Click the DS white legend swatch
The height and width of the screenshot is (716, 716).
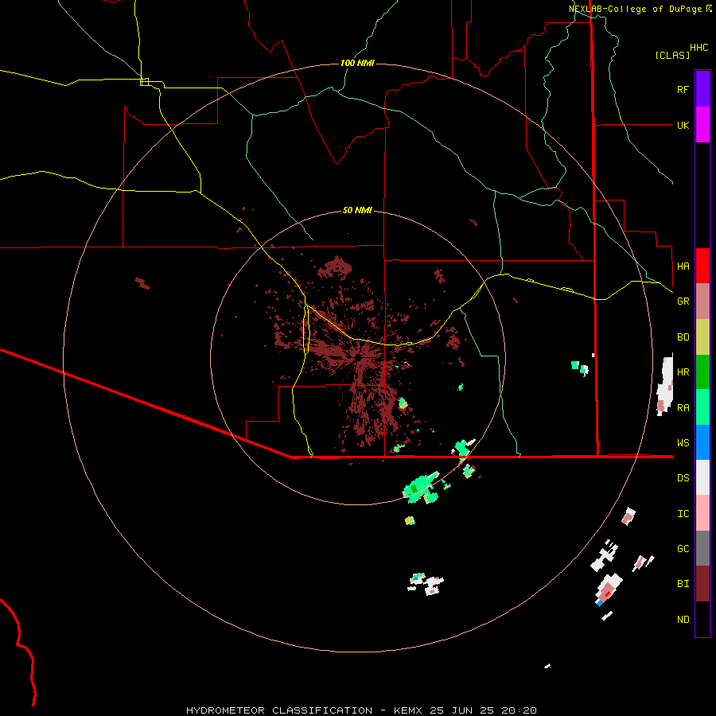[x=702, y=477]
